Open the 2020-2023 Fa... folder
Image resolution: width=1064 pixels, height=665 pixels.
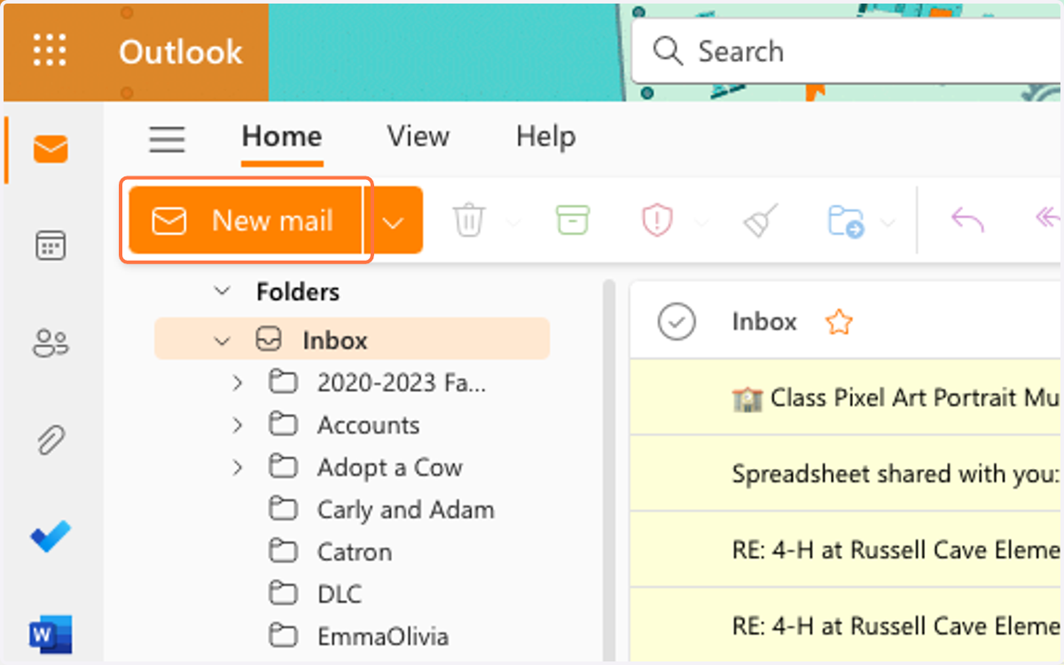pyautogui.click(x=402, y=383)
